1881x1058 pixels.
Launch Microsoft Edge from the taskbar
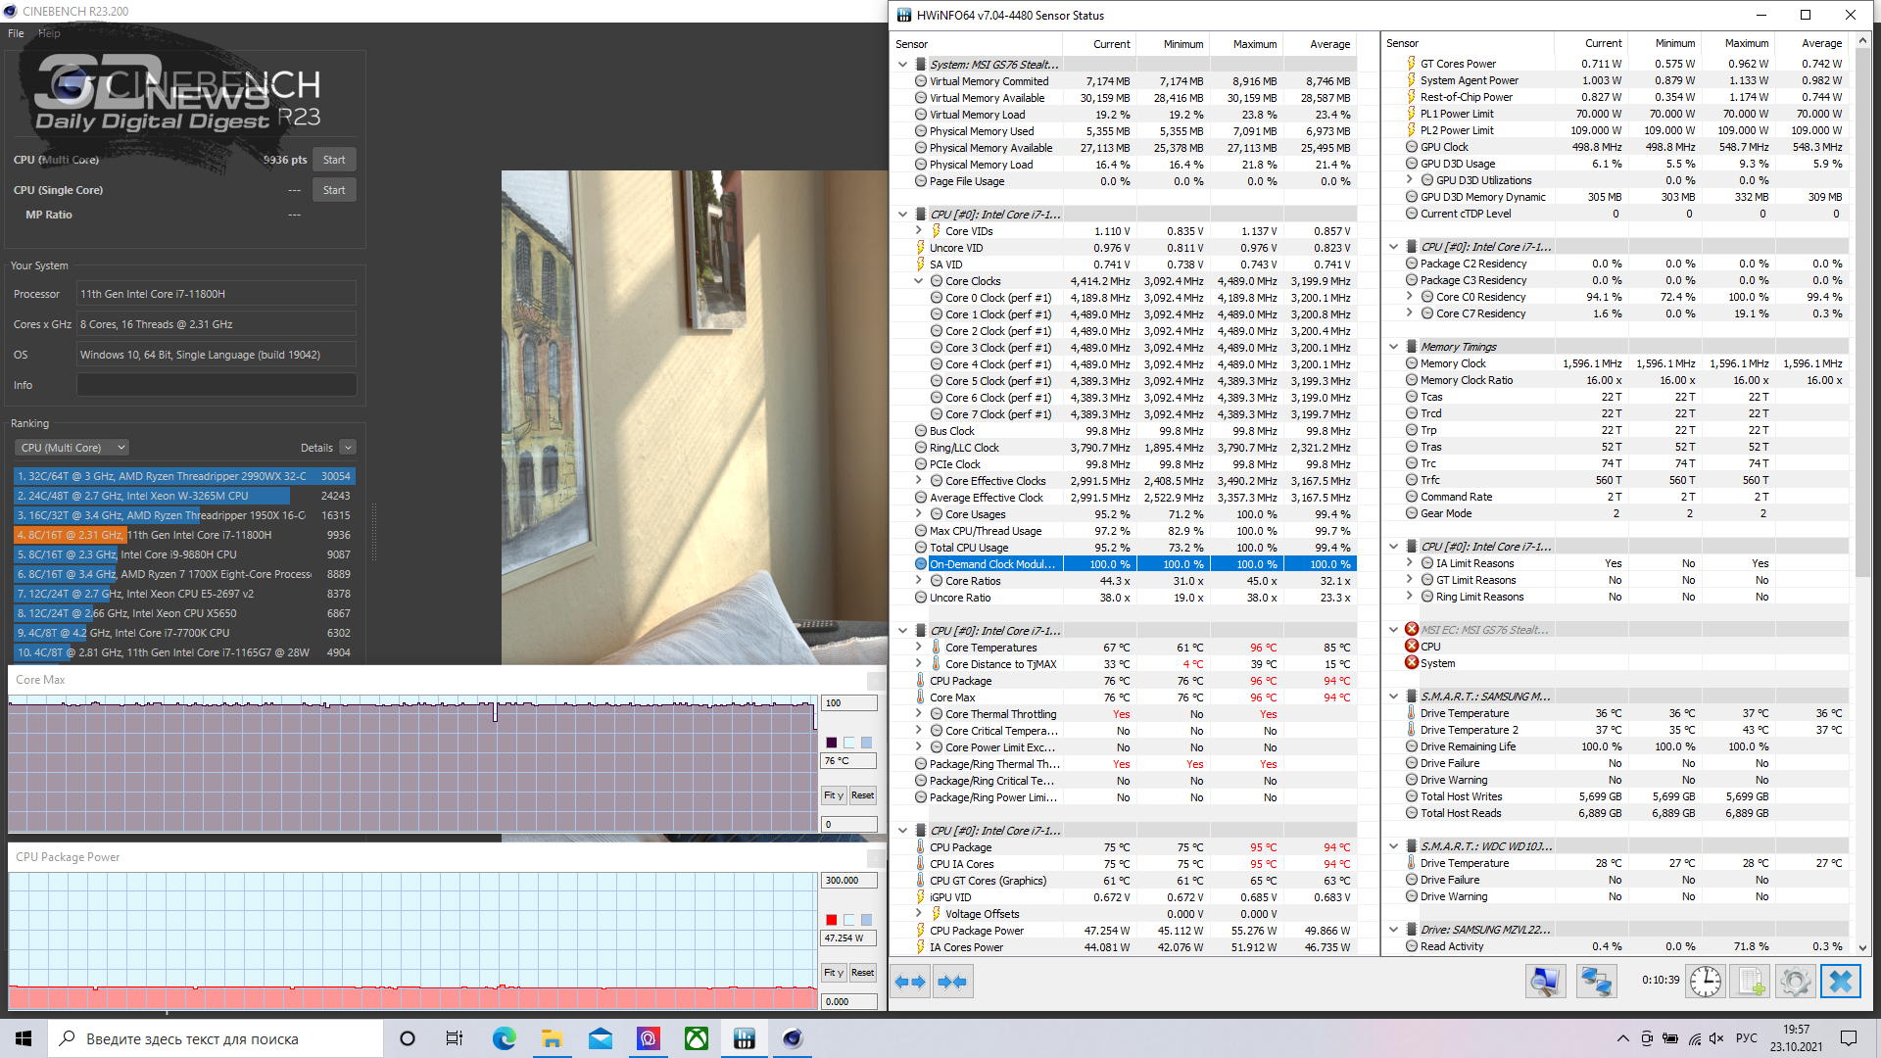click(x=504, y=1038)
